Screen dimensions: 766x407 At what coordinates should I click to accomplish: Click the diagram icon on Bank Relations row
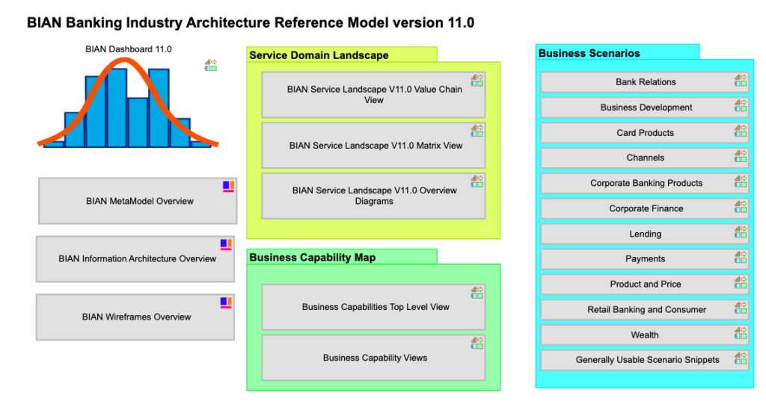pyautogui.click(x=740, y=80)
